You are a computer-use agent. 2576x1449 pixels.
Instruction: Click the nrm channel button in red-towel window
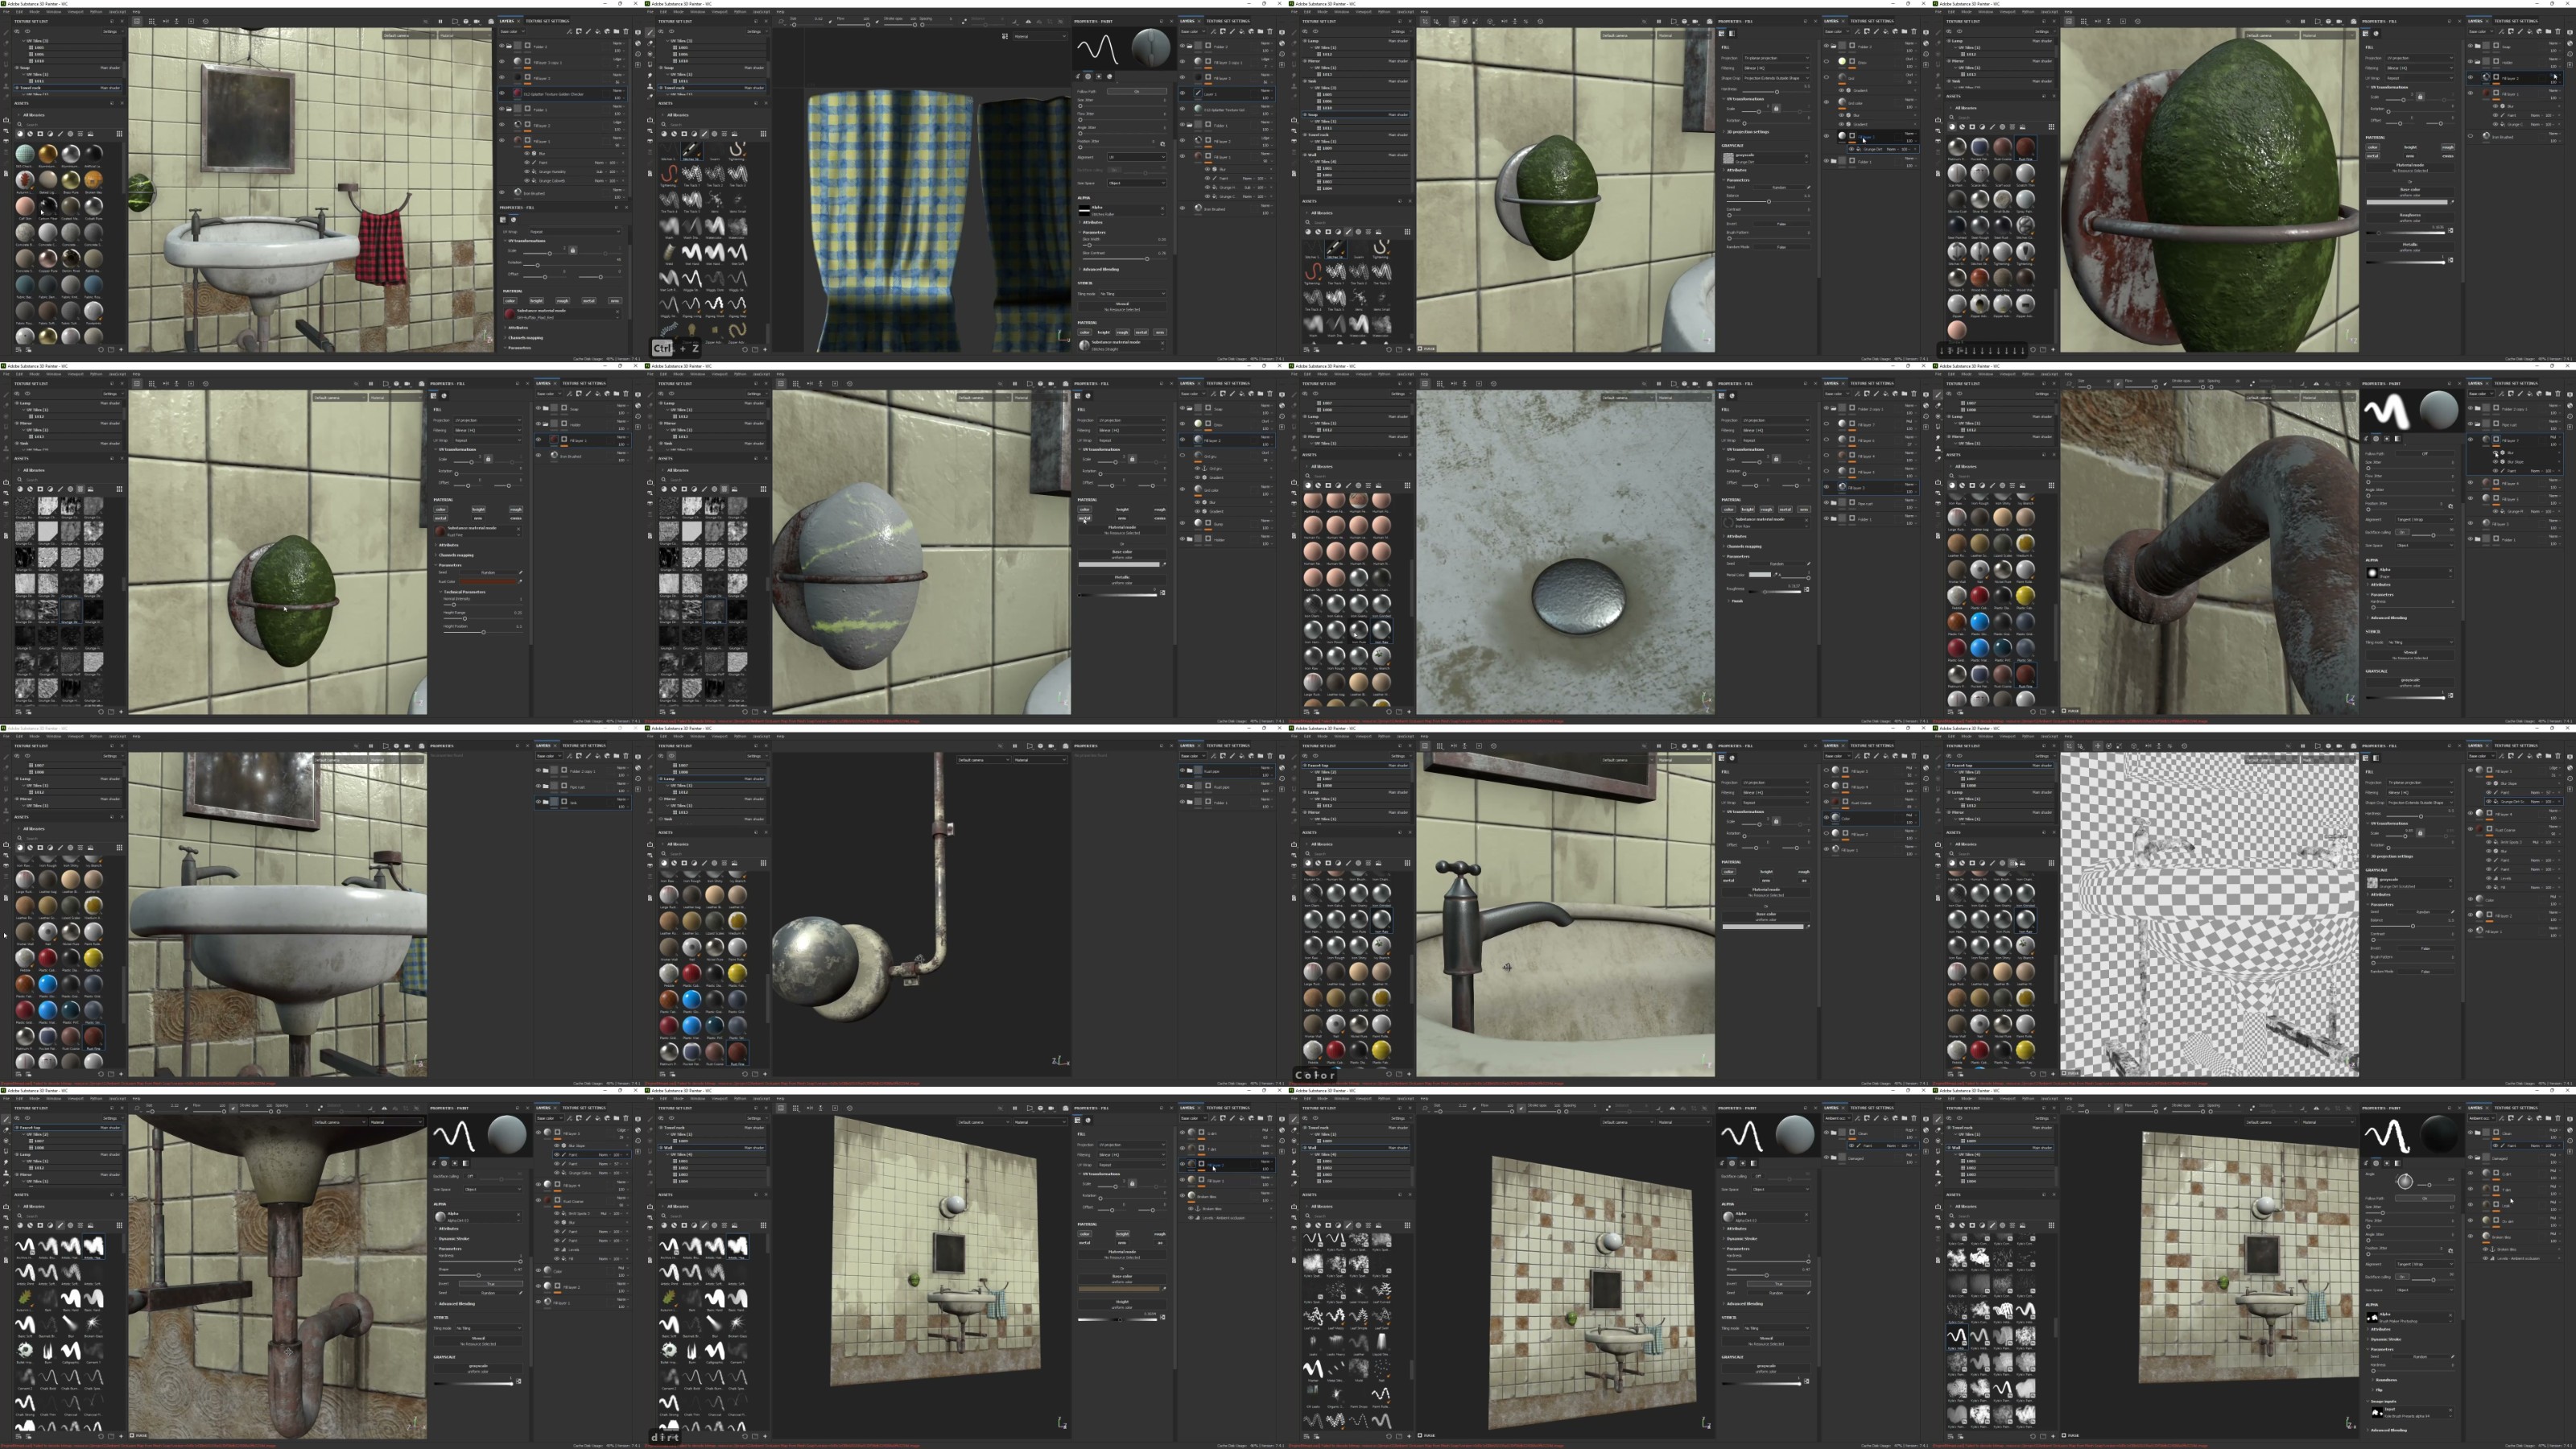point(614,301)
